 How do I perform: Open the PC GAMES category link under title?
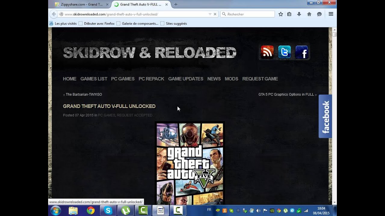(x=106, y=115)
